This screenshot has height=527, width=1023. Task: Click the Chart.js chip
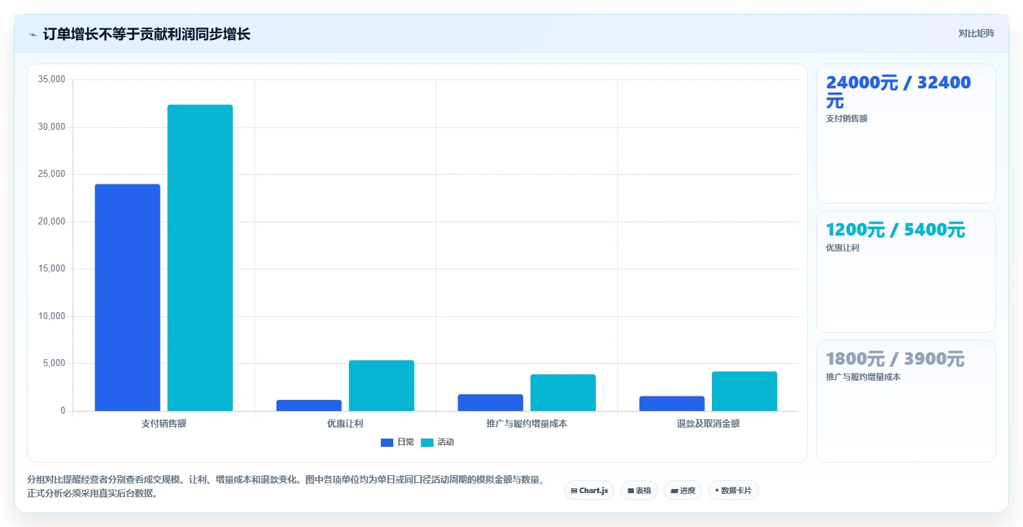click(589, 490)
